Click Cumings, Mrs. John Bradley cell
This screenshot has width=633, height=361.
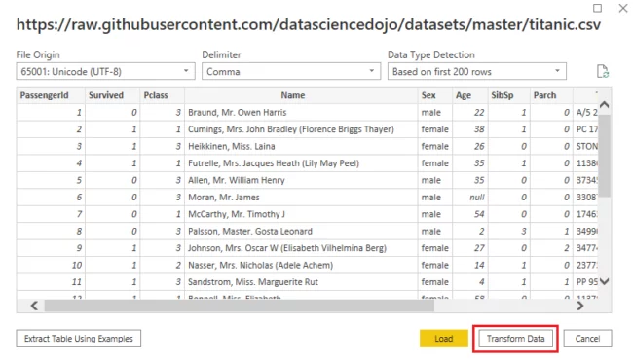(x=301, y=129)
